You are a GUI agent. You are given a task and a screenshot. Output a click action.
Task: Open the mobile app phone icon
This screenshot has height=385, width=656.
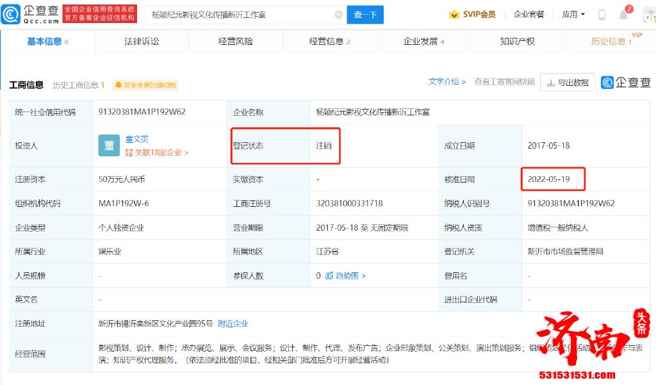pyautogui.click(x=602, y=15)
